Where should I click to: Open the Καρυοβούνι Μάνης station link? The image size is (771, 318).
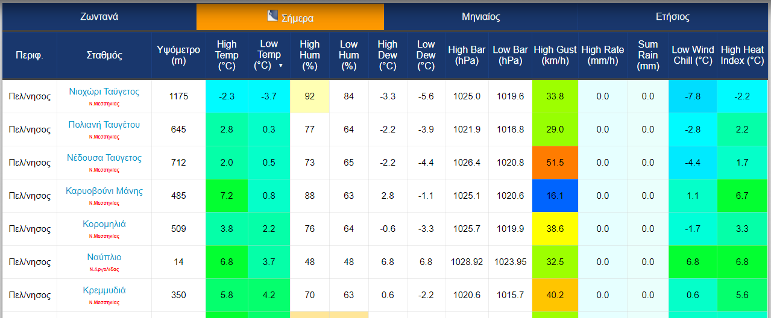[104, 191]
